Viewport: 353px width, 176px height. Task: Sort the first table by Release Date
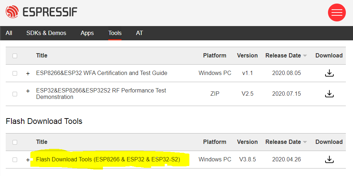click(x=286, y=56)
